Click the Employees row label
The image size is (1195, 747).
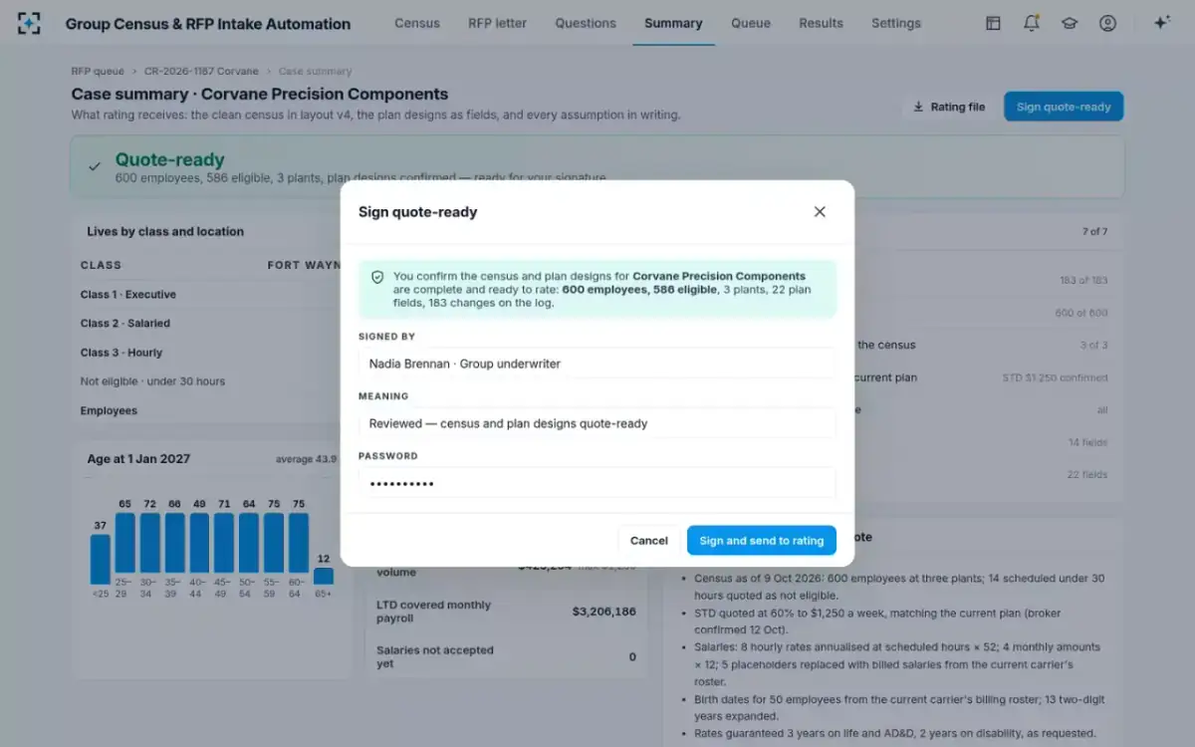click(x=109, y=410)
